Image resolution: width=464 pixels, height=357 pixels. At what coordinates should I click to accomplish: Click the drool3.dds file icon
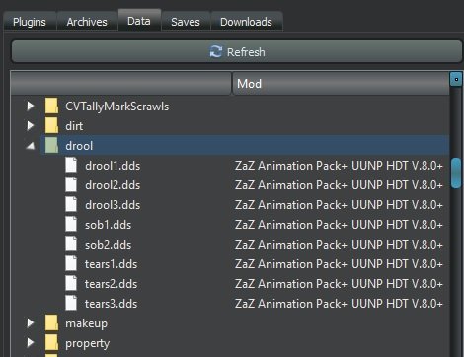71,204
